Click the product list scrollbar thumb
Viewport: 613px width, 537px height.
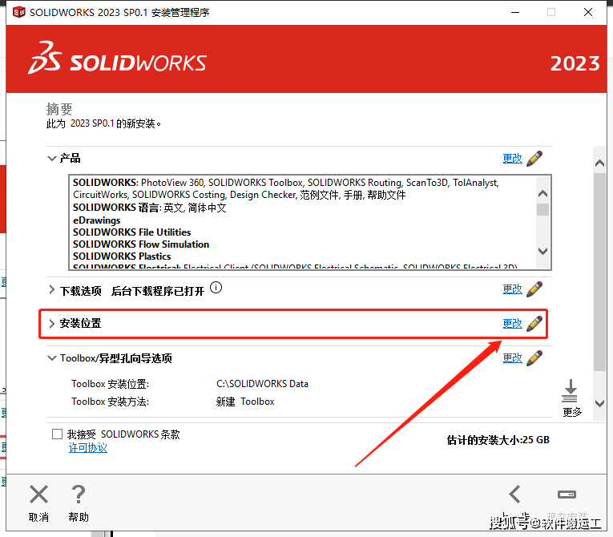tap(542, 210)
